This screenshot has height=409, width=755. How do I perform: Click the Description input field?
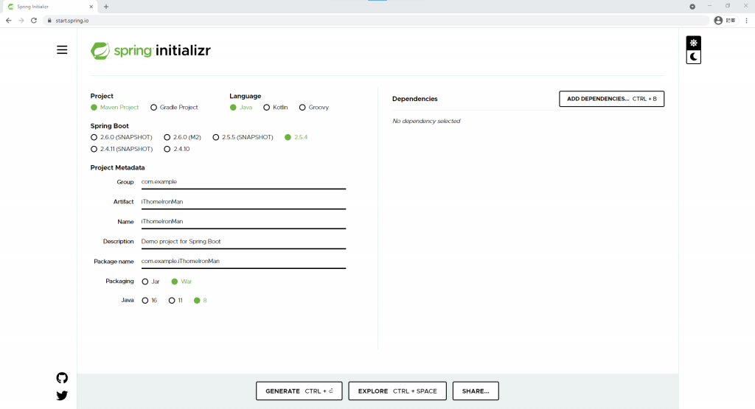(x=243, y=242)
